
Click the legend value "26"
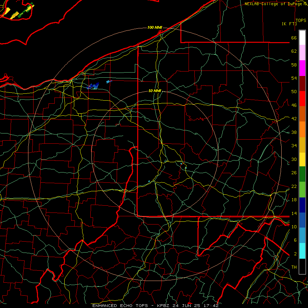click(294, 173)
